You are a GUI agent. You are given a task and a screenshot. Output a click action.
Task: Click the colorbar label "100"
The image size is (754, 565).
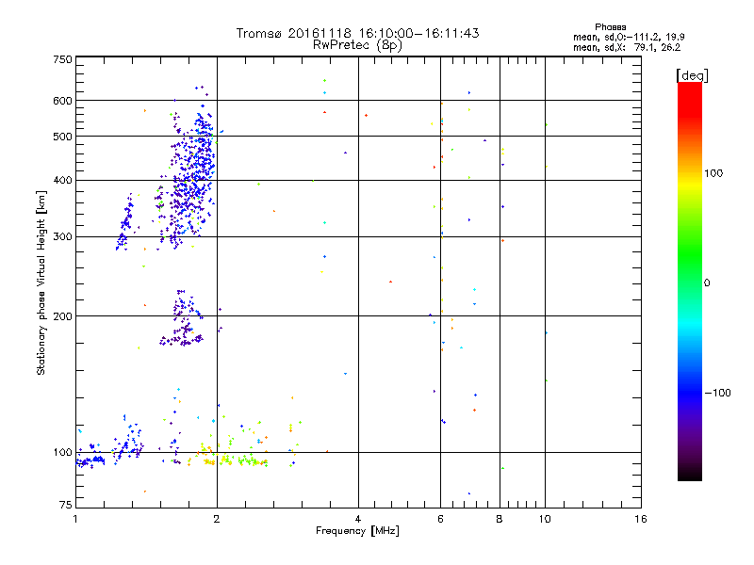(713, 173)
